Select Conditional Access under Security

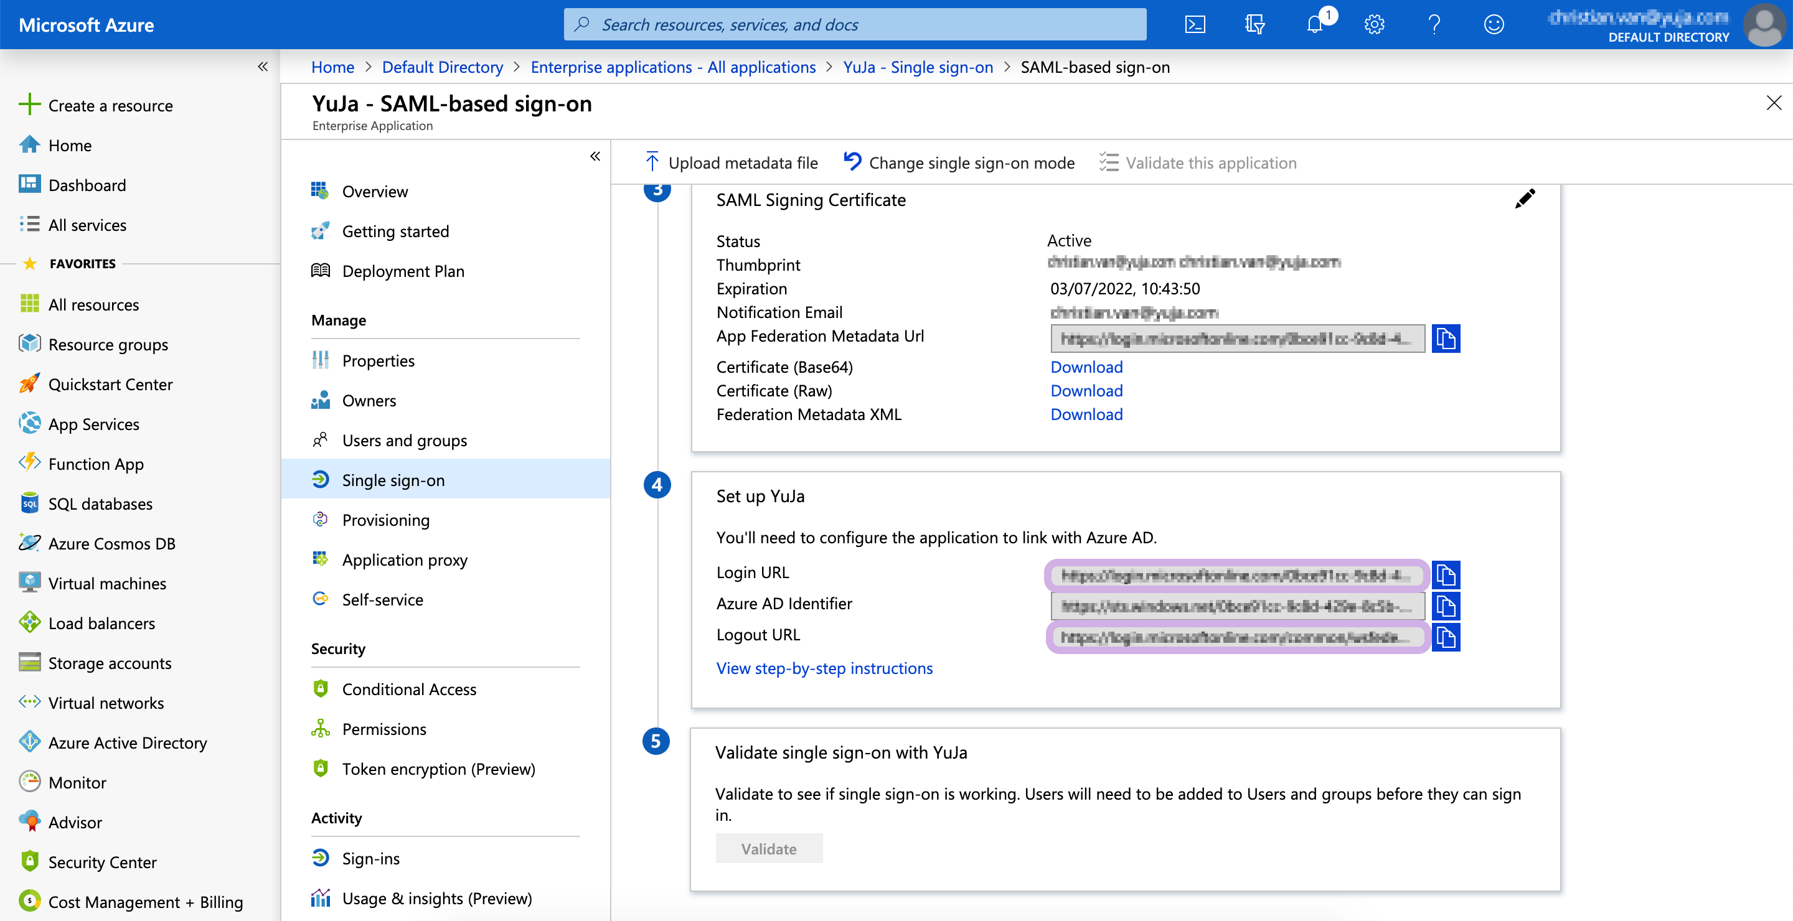pos(408,690)
